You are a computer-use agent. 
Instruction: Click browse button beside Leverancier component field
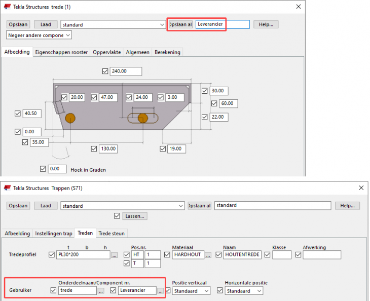[161, 291]
